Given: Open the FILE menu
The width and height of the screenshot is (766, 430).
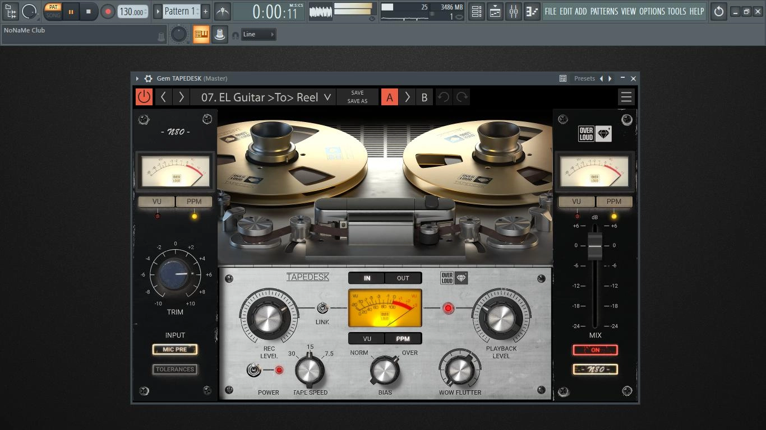Looking at the screenshot, I should [x=551, y=11].
